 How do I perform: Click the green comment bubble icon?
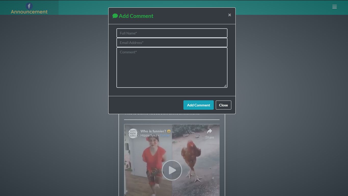pos(115,16)
